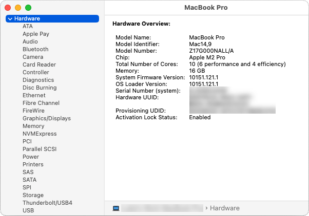This screenshot has width=309, height=216.
Task: Maximize the window with green button
Action: 28,8
